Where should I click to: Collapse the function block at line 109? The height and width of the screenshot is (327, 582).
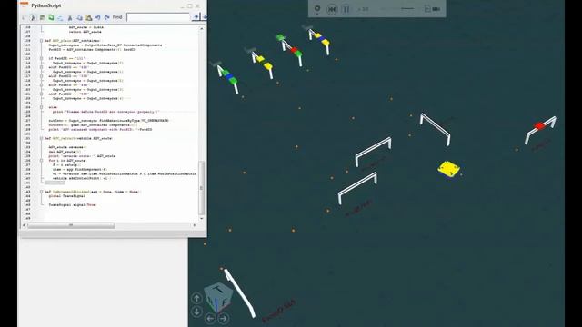[41, 41]
